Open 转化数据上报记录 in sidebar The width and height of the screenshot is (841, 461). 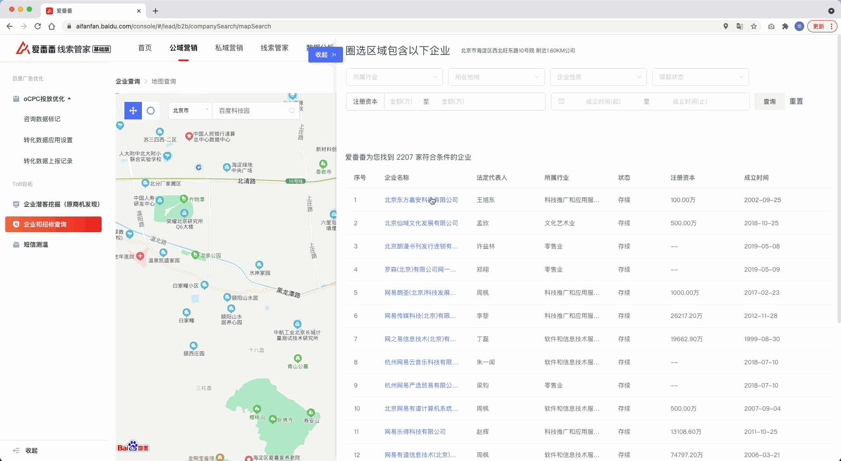[48, 161]
